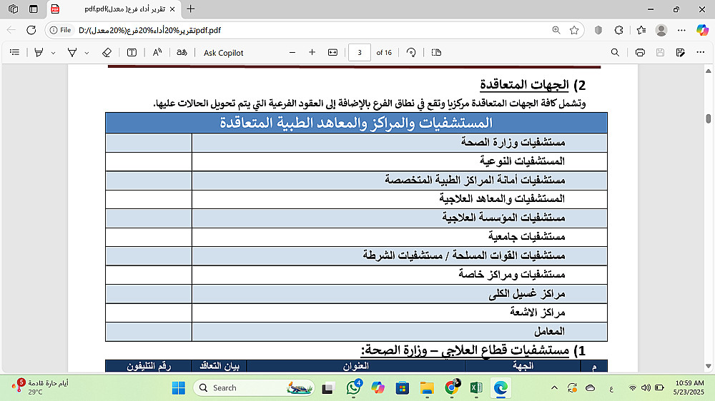715x401 pixels.
Task: Click the browser Back arrow
Action: pyautogui.click(x=11, y=30)
